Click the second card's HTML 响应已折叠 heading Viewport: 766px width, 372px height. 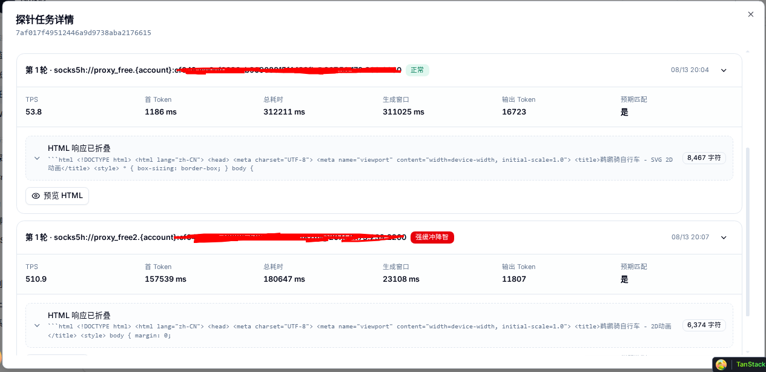coord(79,316)
